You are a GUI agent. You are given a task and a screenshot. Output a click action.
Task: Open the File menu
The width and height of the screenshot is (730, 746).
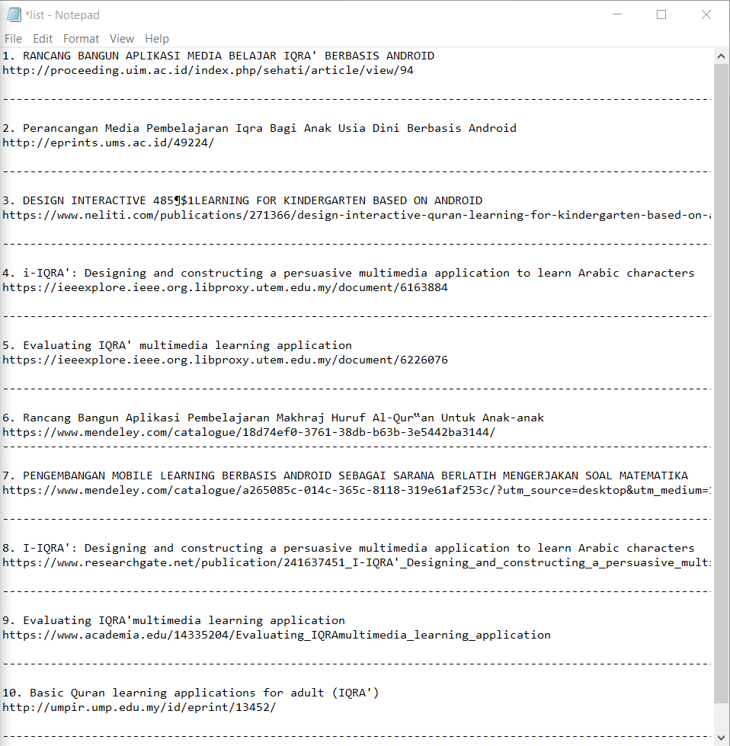13,39
